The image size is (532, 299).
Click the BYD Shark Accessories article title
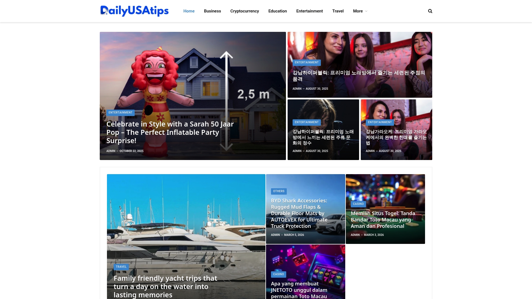pos(299,213)
